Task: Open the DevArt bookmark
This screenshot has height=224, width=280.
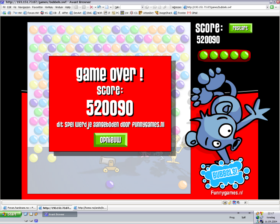Action: (x=75, y=13)
